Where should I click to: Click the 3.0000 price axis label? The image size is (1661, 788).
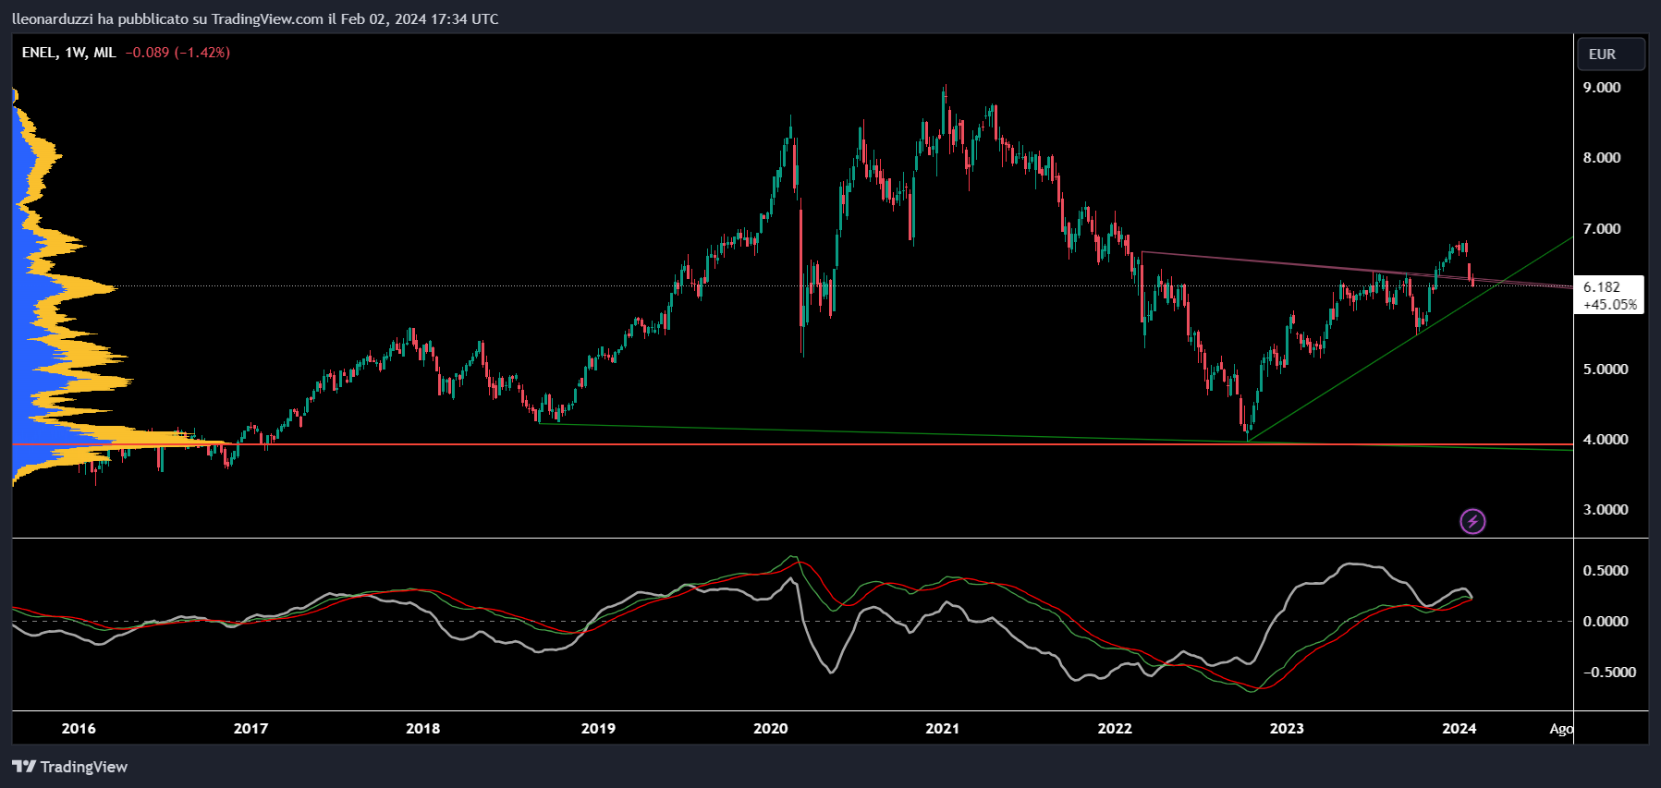click(1606, 510)
